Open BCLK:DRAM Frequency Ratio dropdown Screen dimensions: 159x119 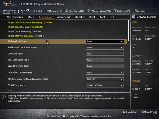[x=105, y=79]
